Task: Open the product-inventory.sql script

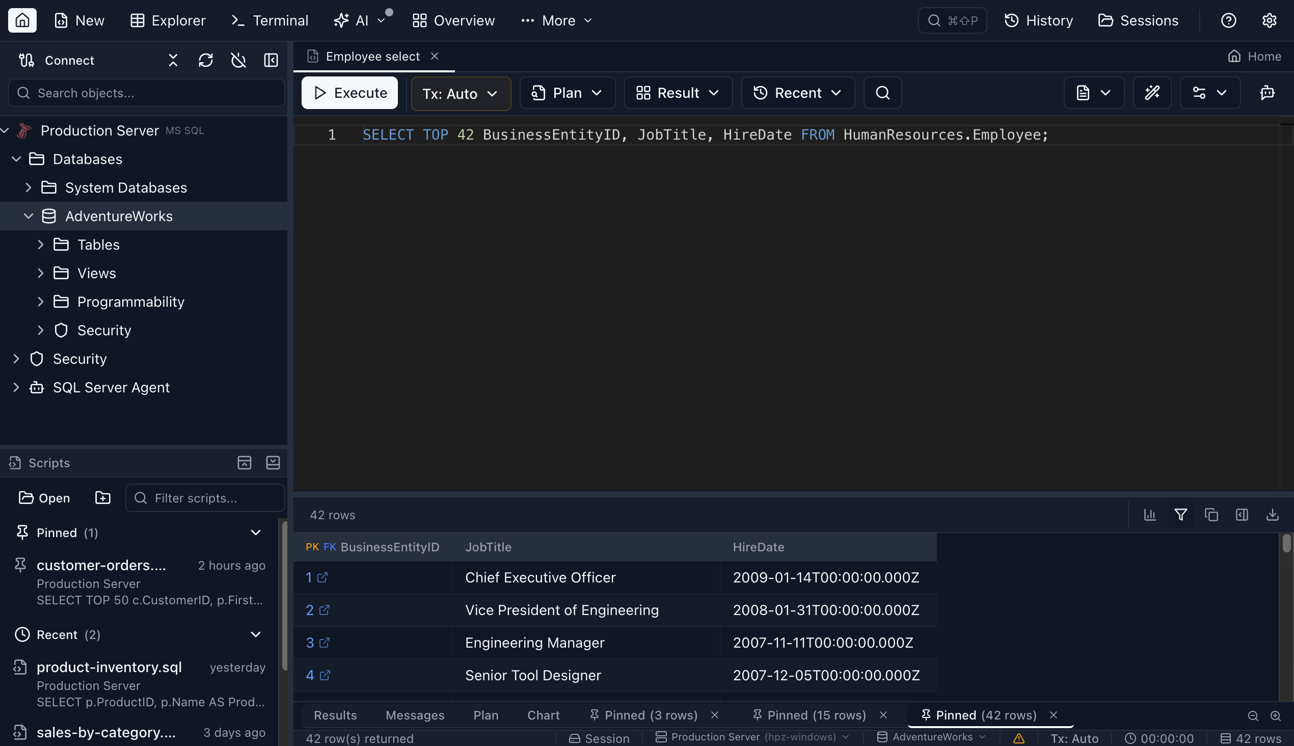Action: [x=140, y=684]
